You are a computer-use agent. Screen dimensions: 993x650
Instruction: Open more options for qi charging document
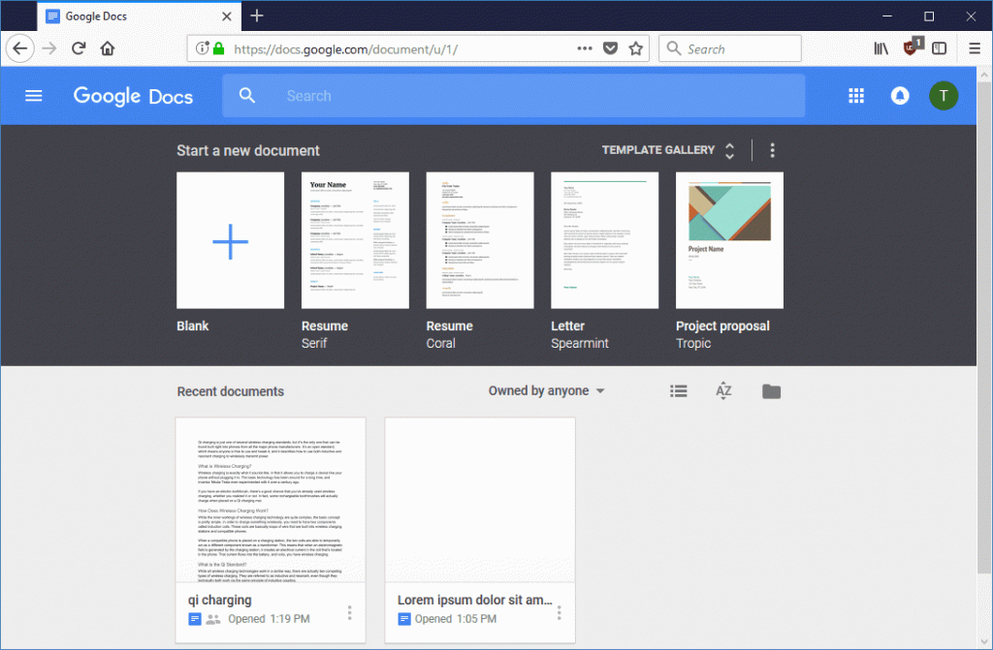click(x=349, y=612)
